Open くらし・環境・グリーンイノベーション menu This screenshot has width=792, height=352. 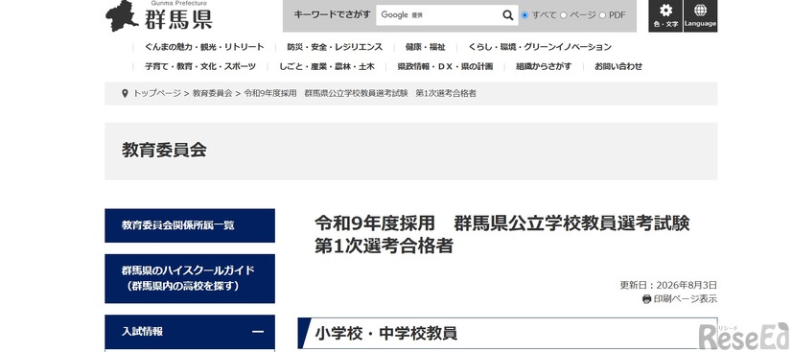point(540,47)
